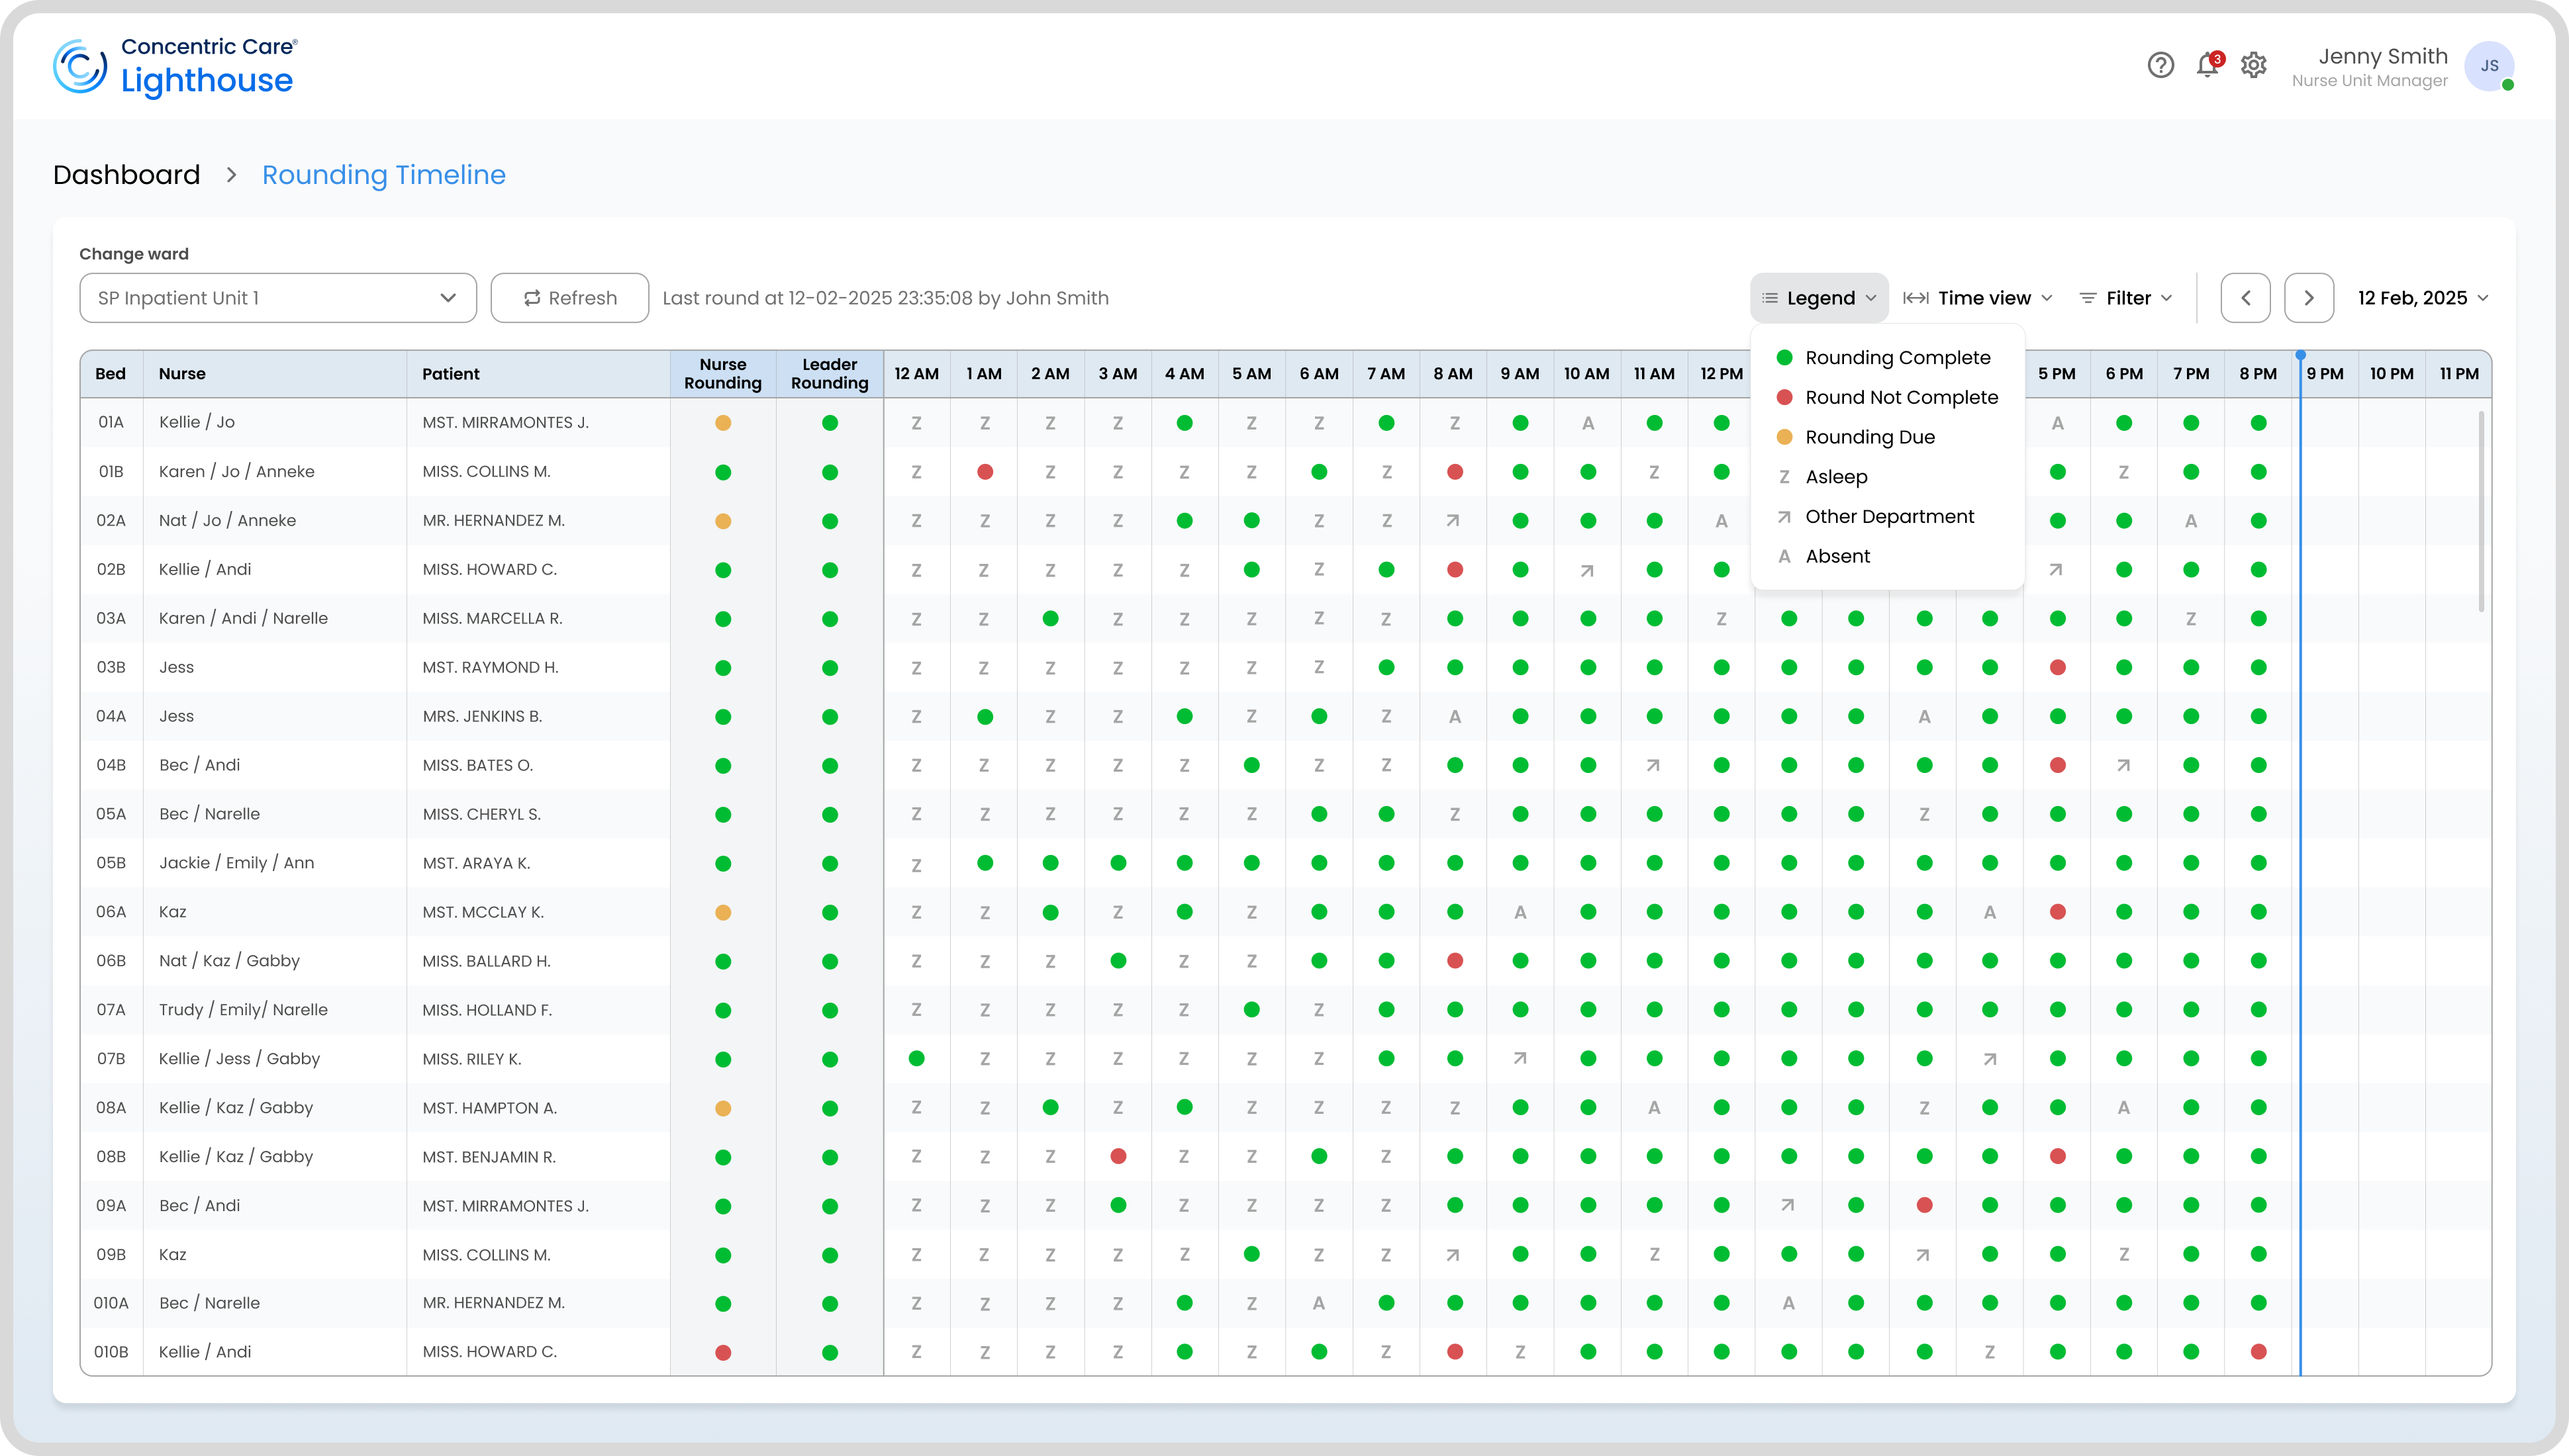Click Dashboard breadcrumb link
Screen dimensions: 2569x1456
point(127,175)
